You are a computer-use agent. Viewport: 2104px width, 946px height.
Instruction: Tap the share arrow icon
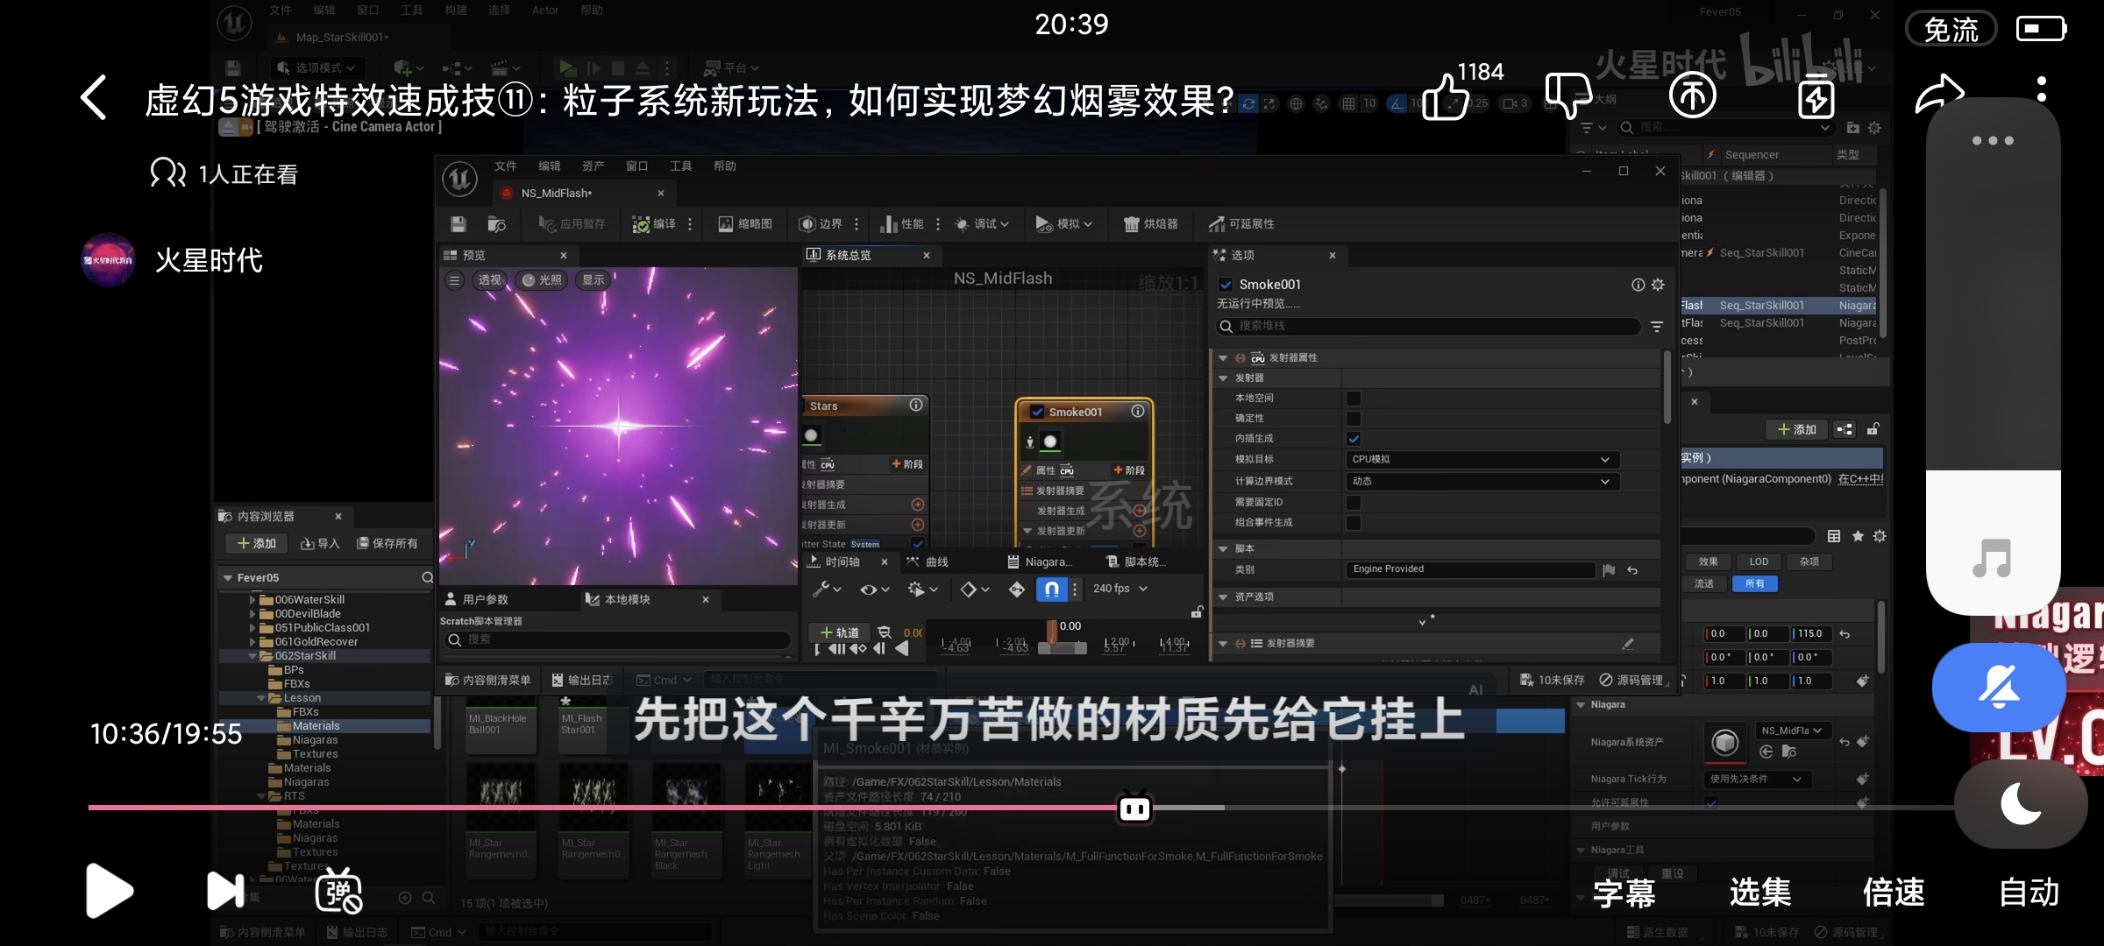pyautogui.click(x=1938, y=95)
